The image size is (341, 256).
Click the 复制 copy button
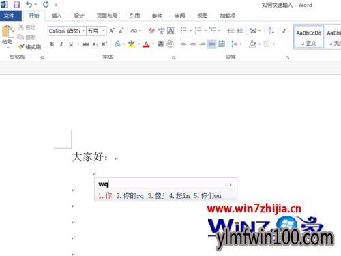[27, 37]
